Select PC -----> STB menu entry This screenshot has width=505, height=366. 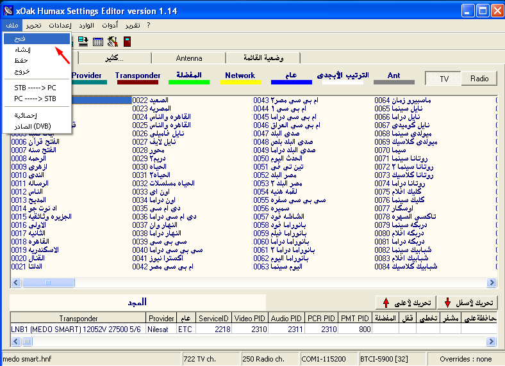[37, 99]
